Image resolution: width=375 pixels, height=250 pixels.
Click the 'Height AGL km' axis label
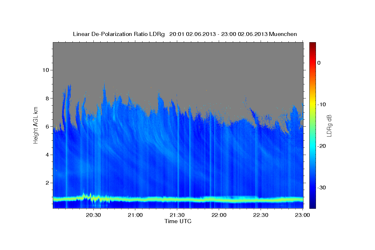point(35,125)
